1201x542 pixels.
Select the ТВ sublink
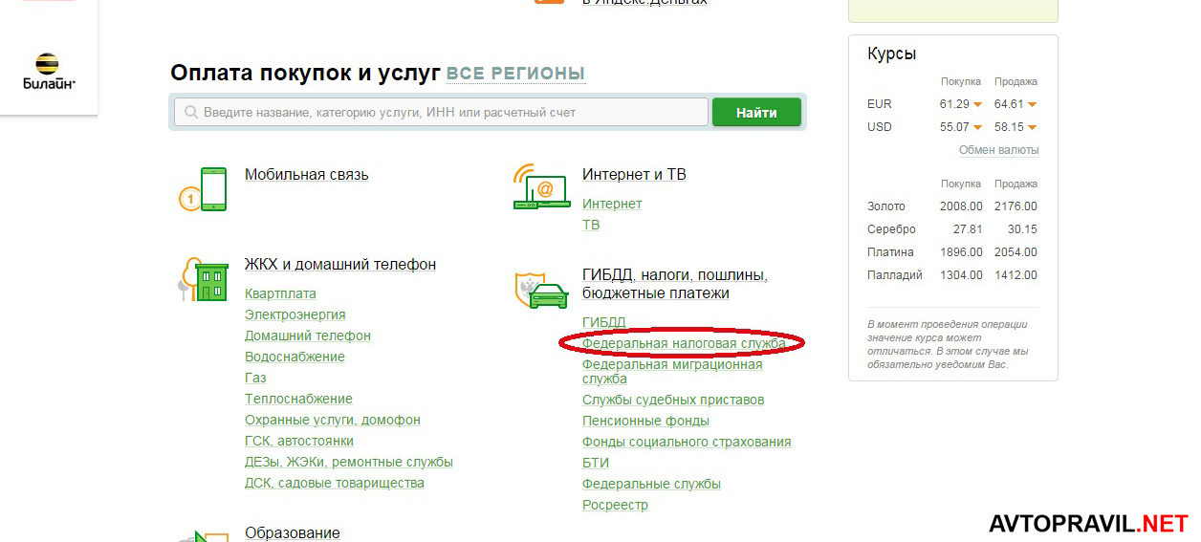591,225
